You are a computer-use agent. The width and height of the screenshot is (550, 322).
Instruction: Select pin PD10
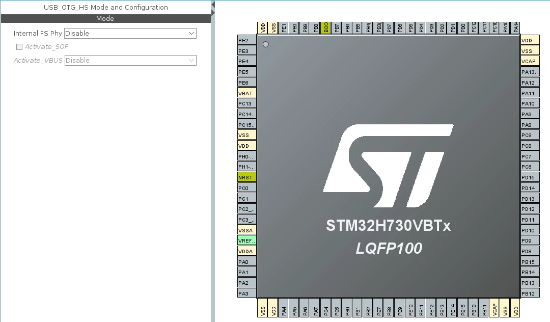(x=530, y=230)
